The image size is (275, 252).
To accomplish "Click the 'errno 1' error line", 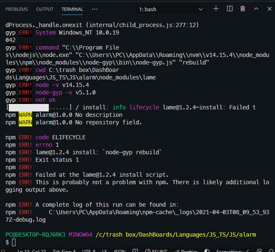I will click(32, 145).
